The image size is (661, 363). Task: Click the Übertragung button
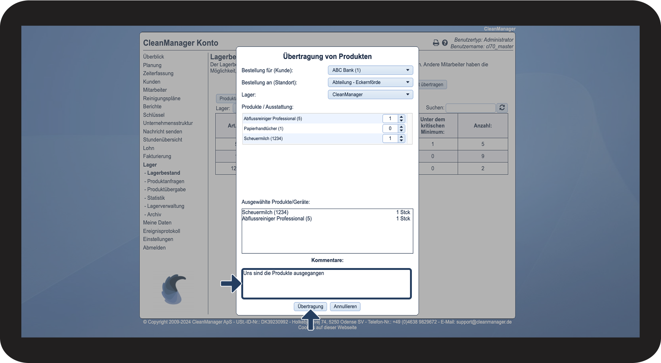click(x=310, y=307)
